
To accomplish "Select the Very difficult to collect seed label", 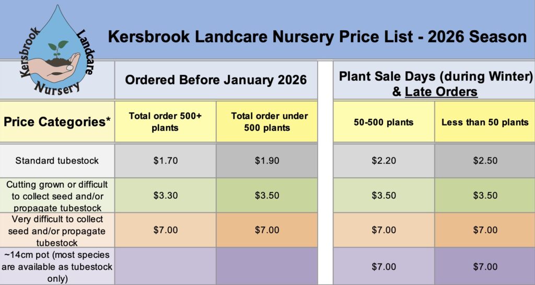I will [x=57, y=230].
